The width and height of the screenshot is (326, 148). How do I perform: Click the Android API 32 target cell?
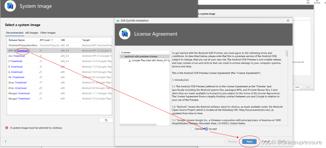click(x=97, y=56)
